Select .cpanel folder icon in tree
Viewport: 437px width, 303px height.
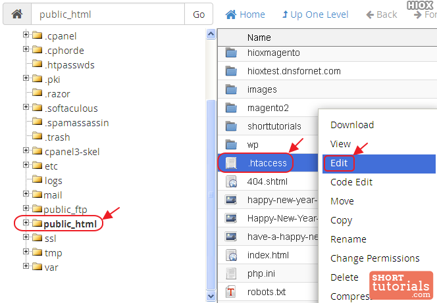(37, 35)
